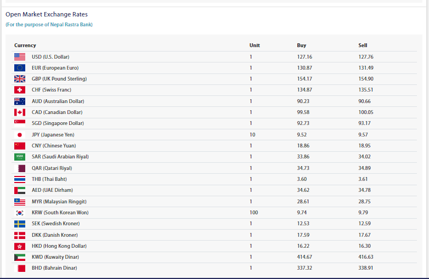Screen dimensions: 429x279
Task: Click the Japanese Yen flag icon
Action: click(20, 135)
